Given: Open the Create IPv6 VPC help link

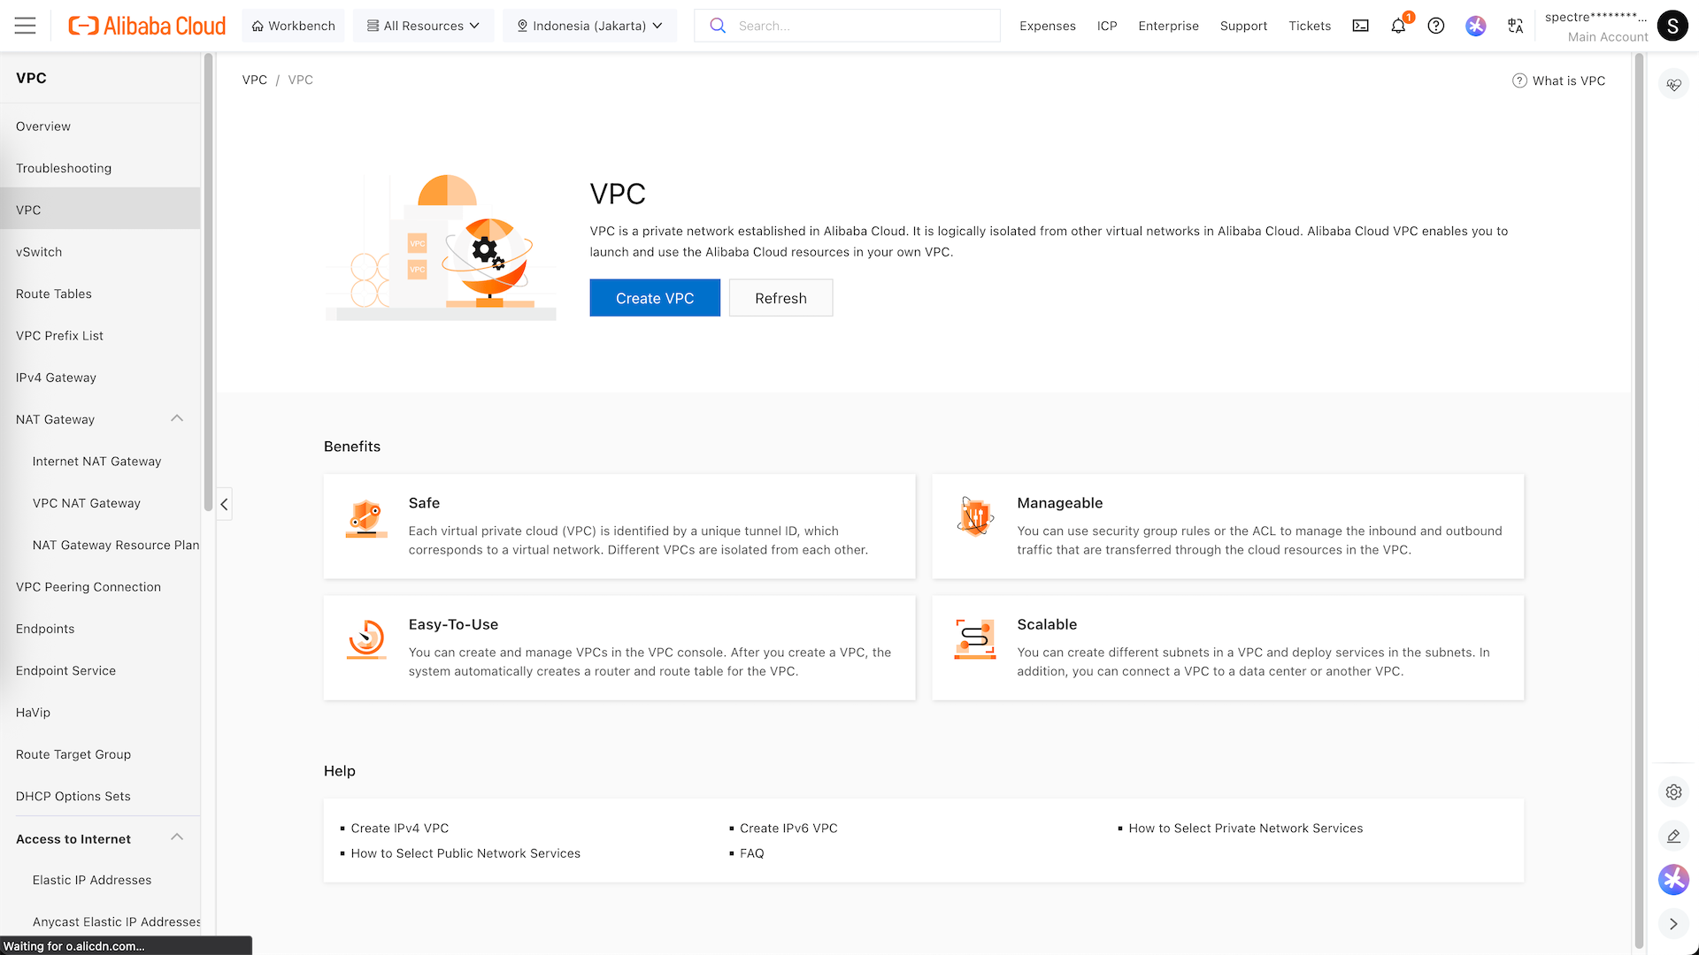Looking at the screenshot, I should tap(788, 829).
